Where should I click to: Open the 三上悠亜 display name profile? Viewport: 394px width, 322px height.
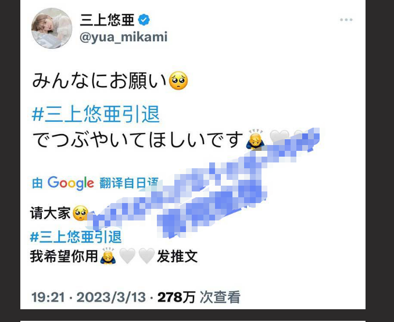click(108, 20)
